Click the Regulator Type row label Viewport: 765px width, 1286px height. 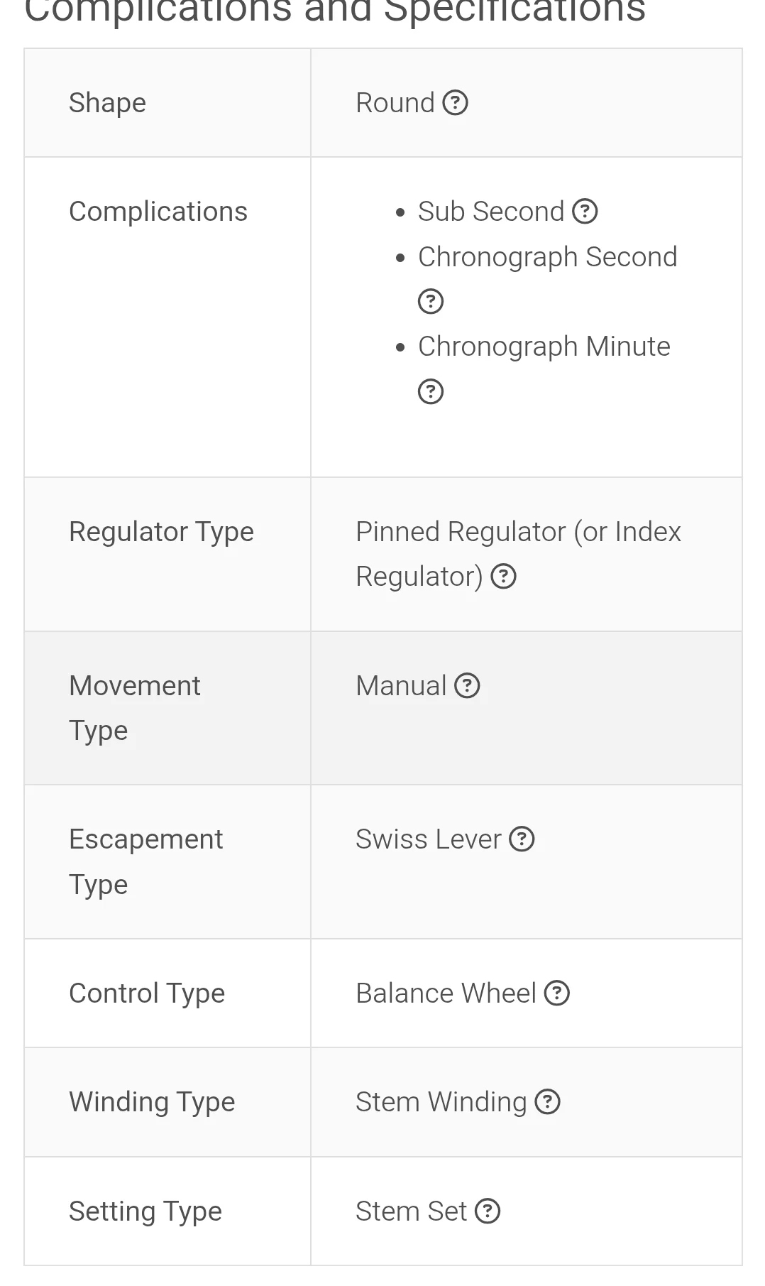(x=161, y=532)
